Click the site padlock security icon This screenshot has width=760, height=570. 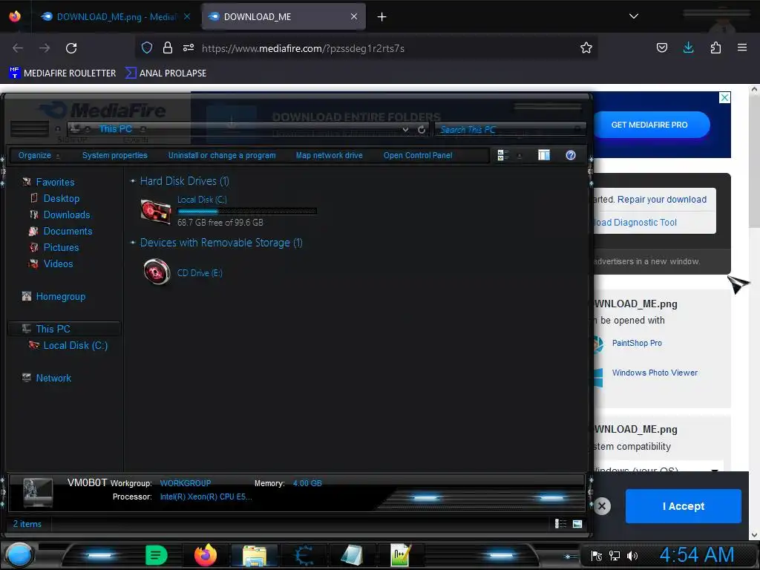tap(168, 47)
